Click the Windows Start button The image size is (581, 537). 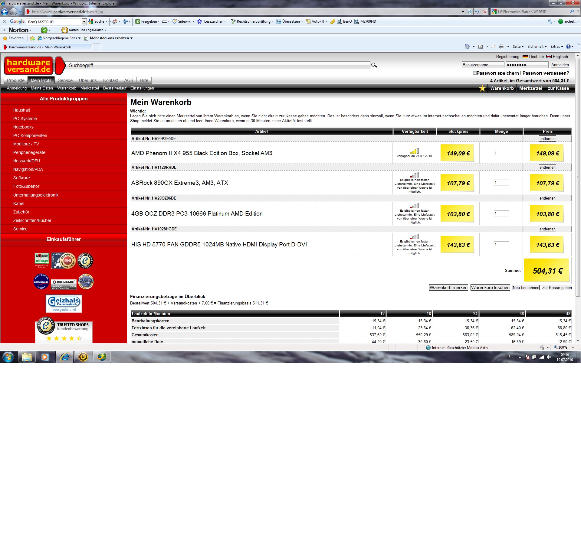[x=8, y=357]
